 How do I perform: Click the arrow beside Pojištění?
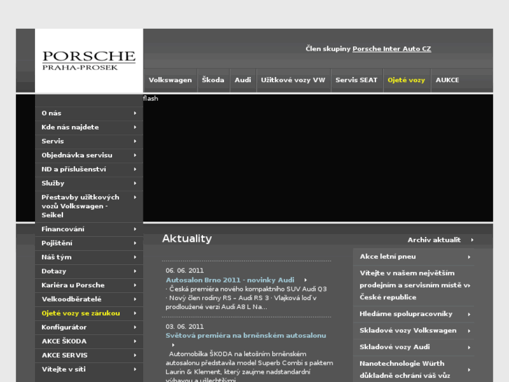tap(135, 243)
